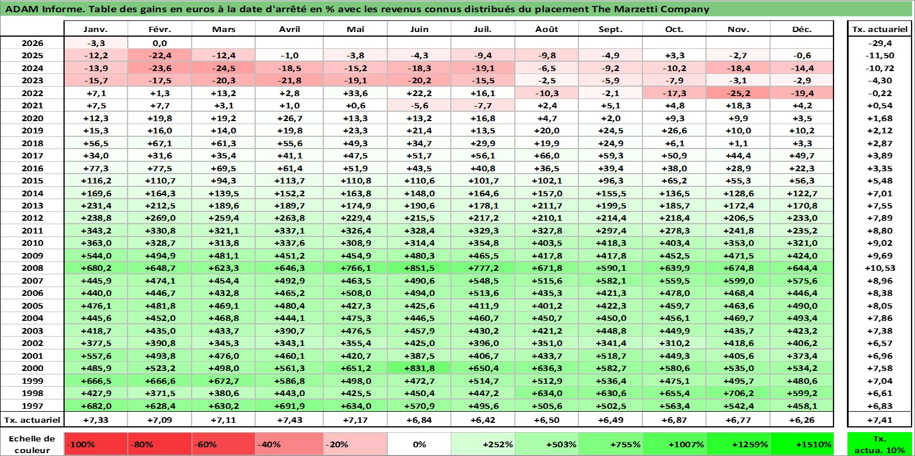Click the +1510% color scale swatch

pyautogui.click(x=802, y=444)
